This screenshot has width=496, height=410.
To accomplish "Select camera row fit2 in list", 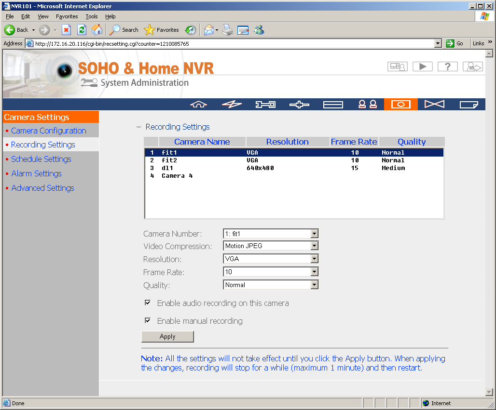I will [294, 160].
